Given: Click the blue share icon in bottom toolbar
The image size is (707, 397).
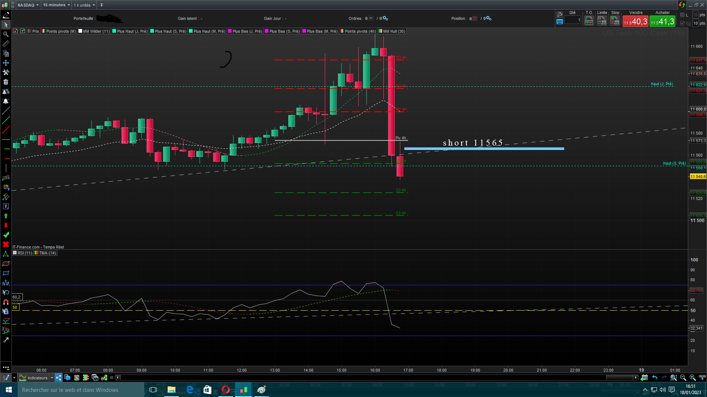Looking at the screenshot, I should (59, 378).
